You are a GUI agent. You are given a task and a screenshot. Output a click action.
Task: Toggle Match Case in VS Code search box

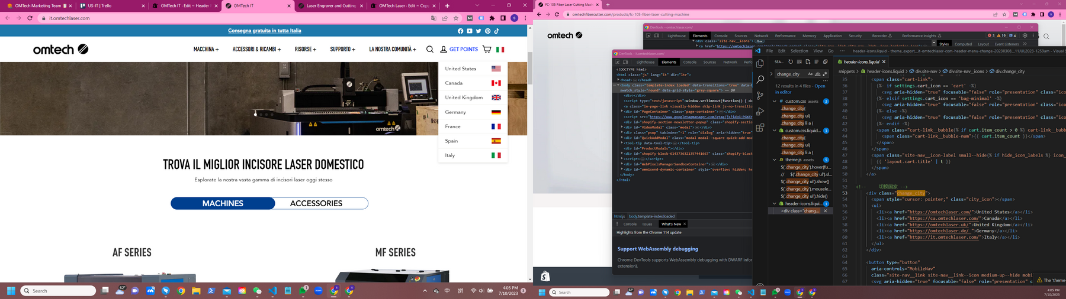click(810, 74)
